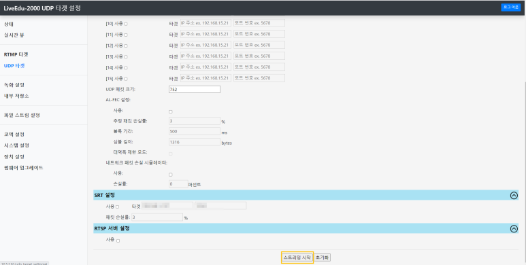The image size is (526, 265).
Task: Open 녹화 설정 in the sidebar
Action: (x=14, y=85)
